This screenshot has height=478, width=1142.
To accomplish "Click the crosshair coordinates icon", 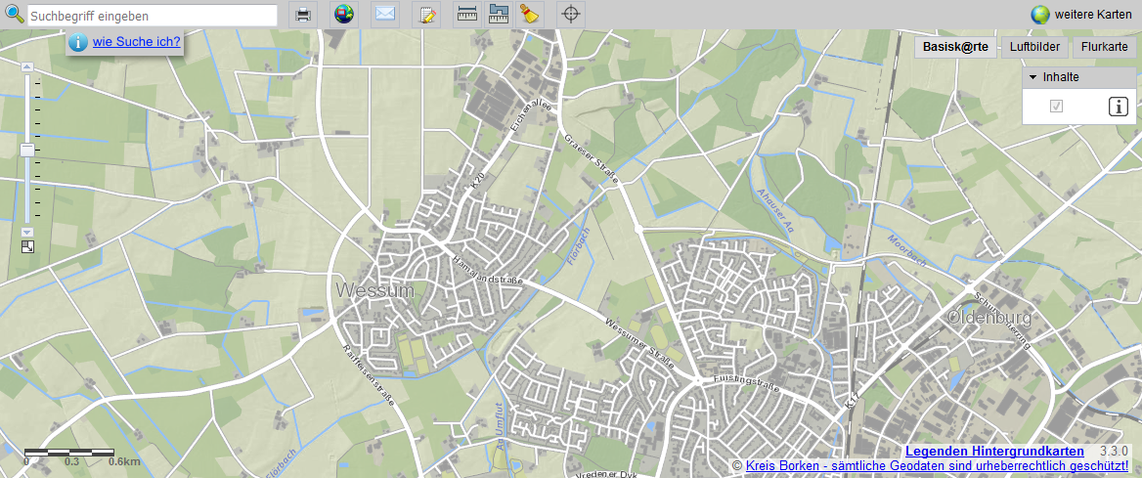I will [571, 14].
